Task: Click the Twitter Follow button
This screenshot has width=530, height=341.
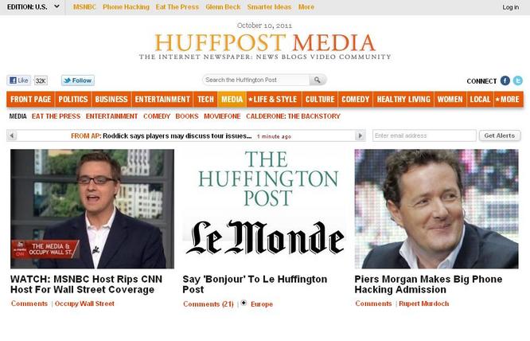Action: (78, 80)
